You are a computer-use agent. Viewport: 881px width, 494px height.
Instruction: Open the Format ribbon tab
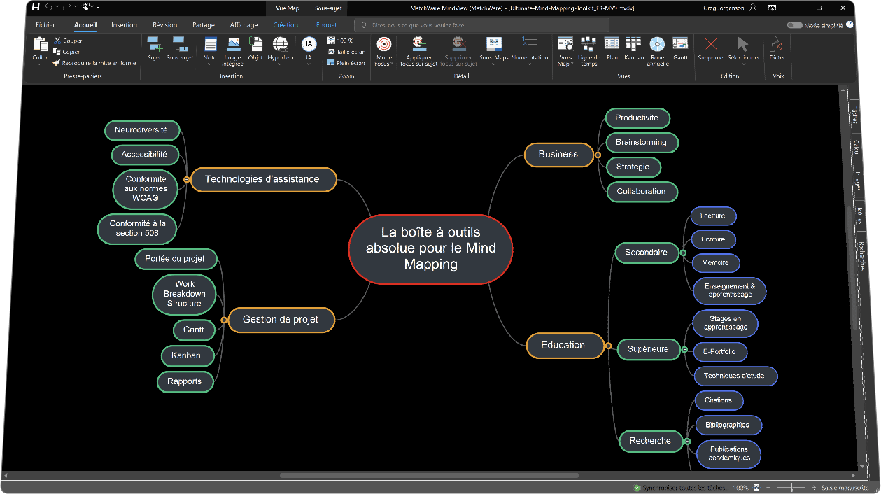coord(326,25)
